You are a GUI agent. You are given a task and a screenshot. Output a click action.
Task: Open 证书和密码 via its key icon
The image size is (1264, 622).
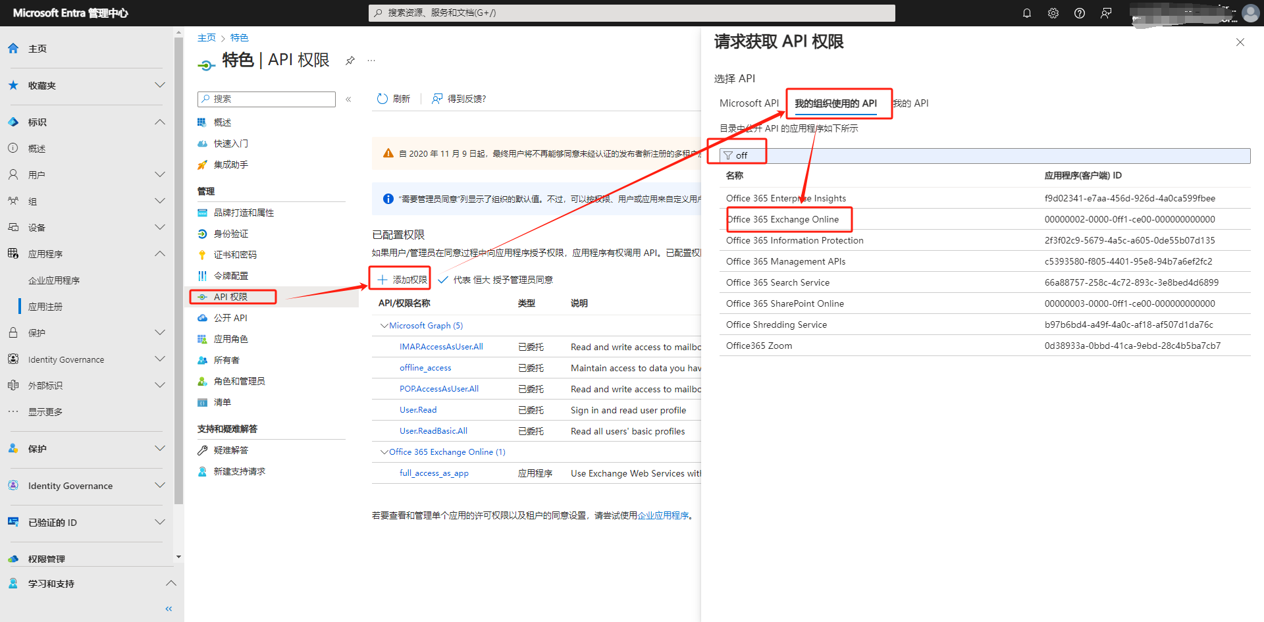tap(235, 254)
